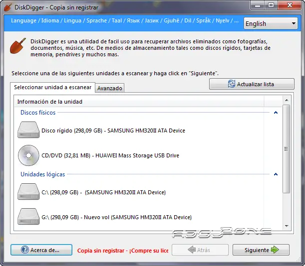Image resolution: width=305 pixels, height=266 pixels.
Task: Select C:\ (298,09 GB) SAMSUNG row text
Action: coord(104,192)
